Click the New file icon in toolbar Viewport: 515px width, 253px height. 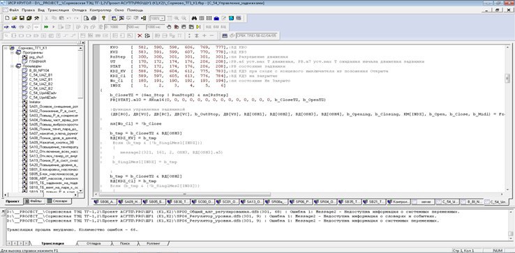click(x=7, y=18)
